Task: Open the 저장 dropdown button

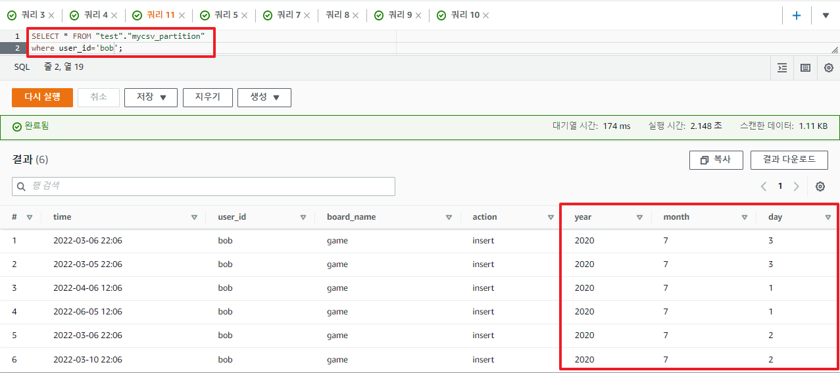Action: 151,97
